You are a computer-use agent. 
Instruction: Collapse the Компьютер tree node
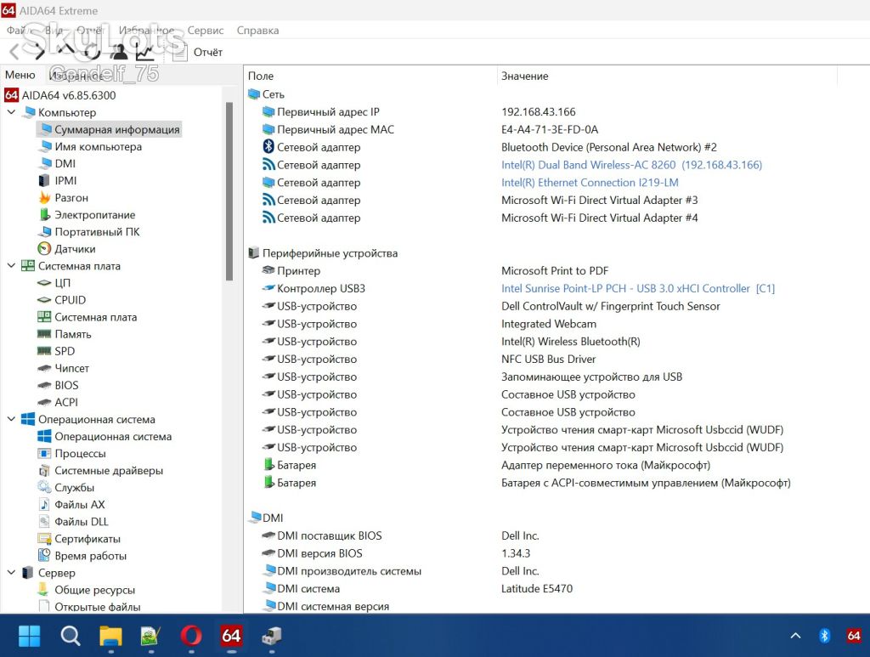click(11, 112)
